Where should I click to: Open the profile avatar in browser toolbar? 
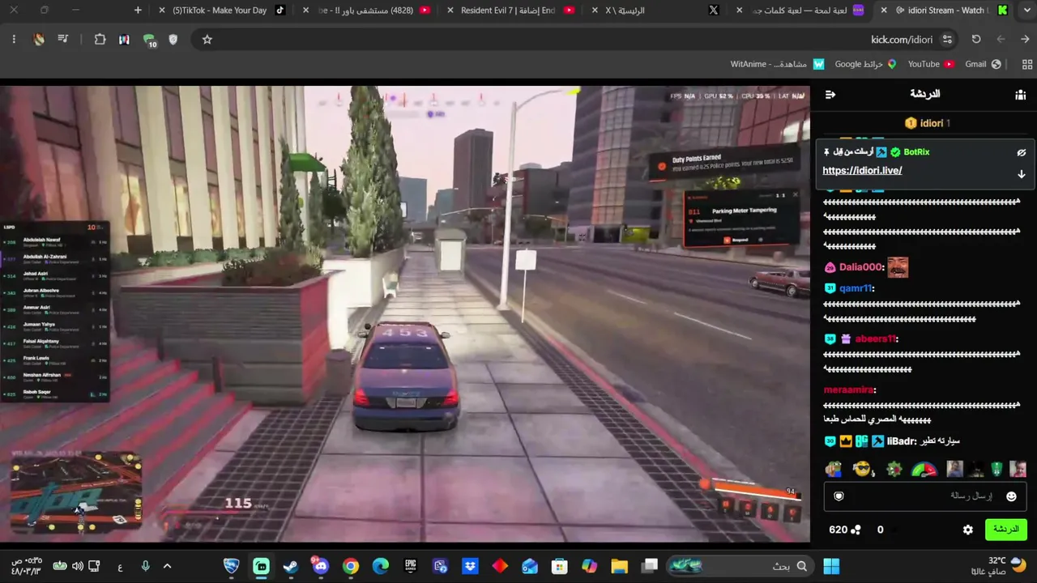tap(39, 40)
